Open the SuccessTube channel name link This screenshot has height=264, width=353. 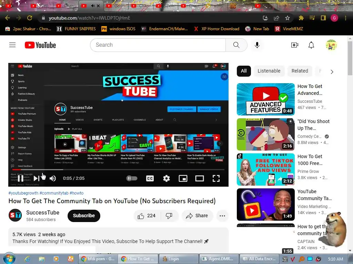coord(43,212)
